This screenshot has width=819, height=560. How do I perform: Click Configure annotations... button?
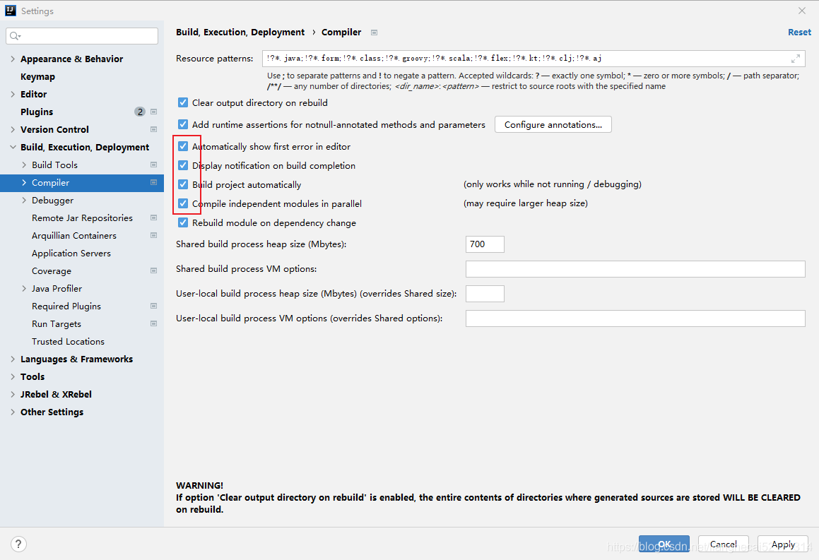click(x=553, y=125)
